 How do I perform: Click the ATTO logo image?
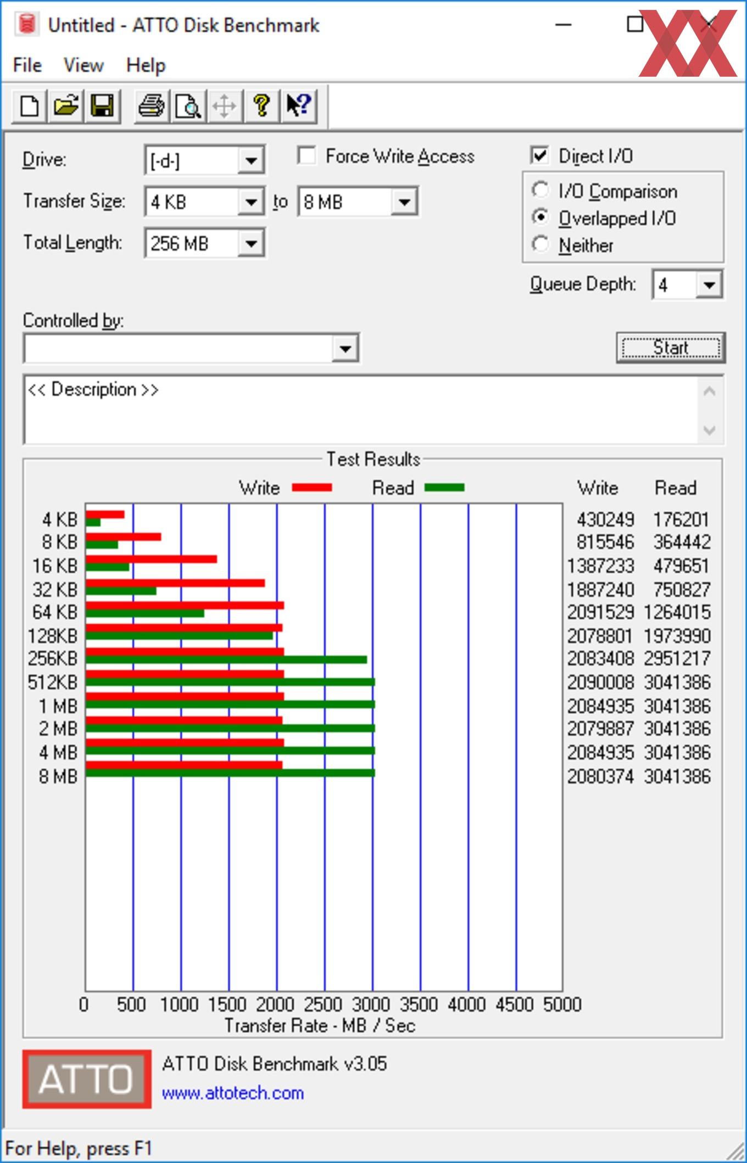pos(87,1079)
